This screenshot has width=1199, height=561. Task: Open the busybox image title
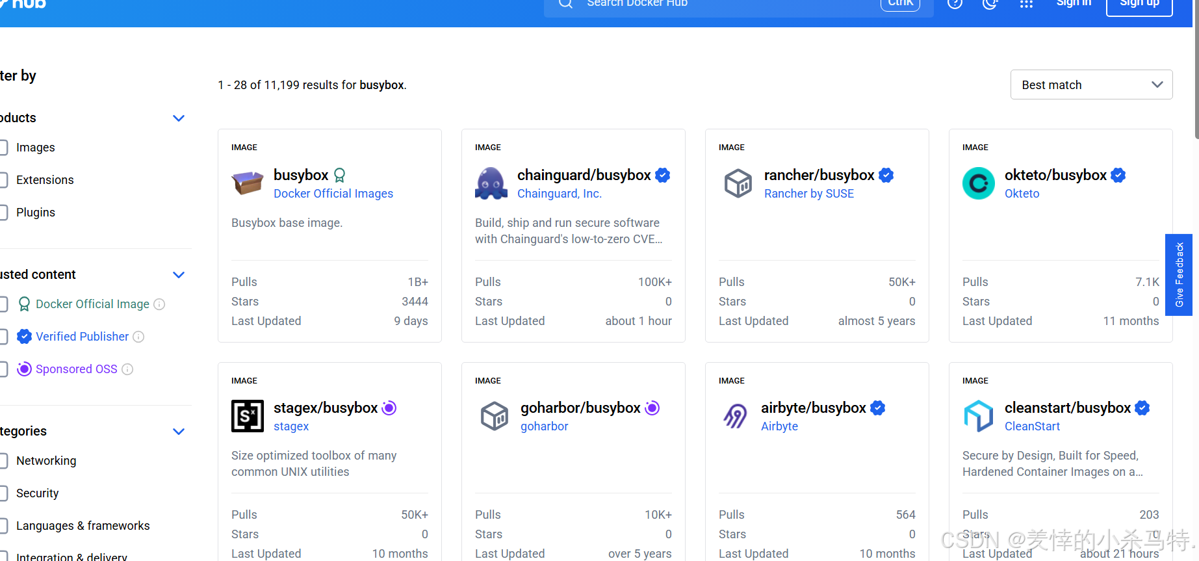tap(301, 175)
